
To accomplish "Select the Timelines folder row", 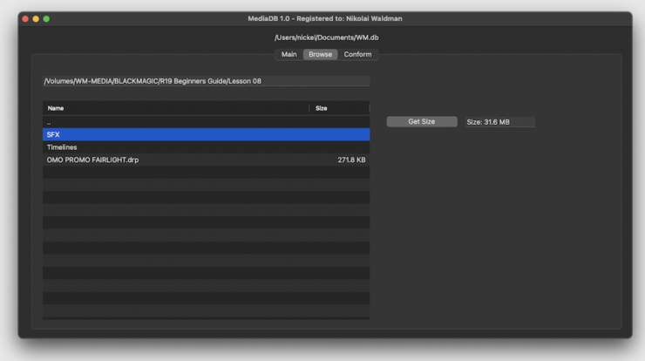I will (206, 147).
